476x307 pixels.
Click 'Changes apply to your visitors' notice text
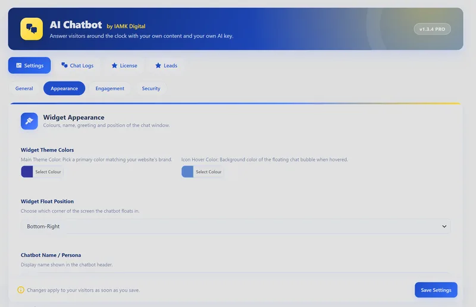(83, 290)
